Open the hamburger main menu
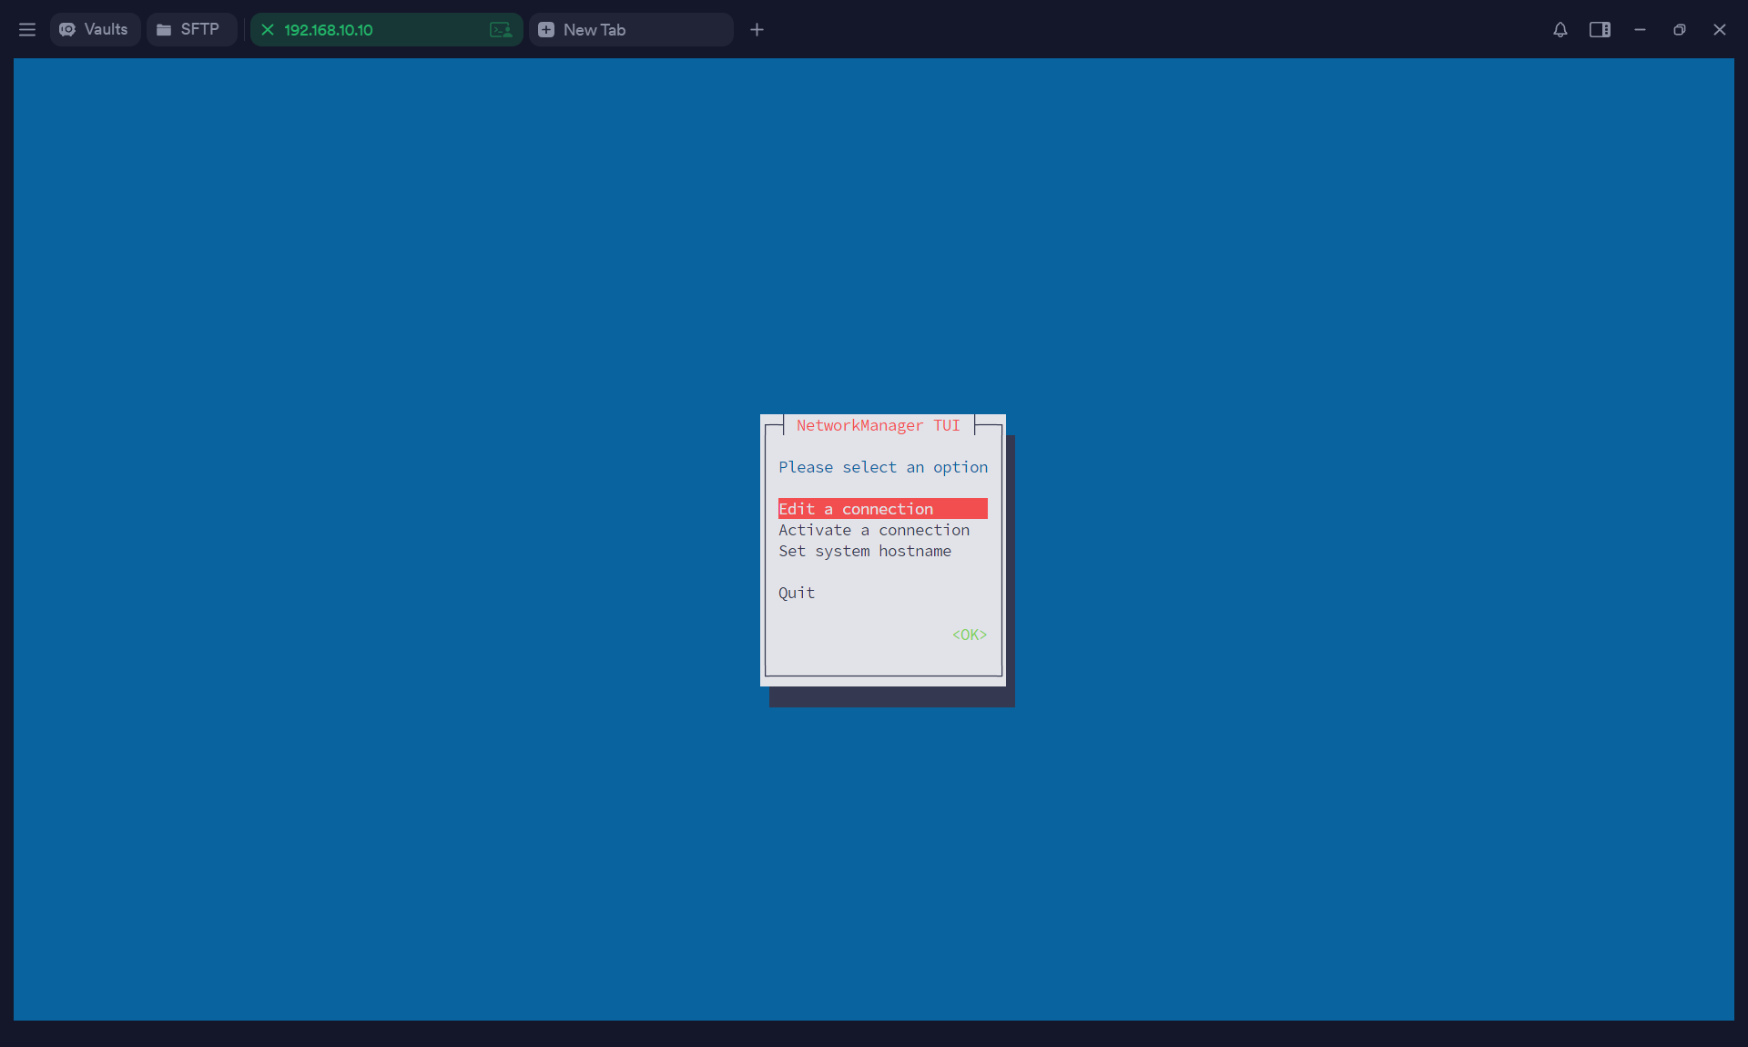 pyautogui.click(x=27, y=30)
